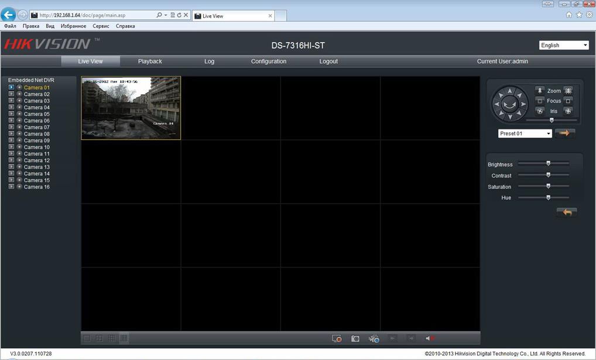
Task: Click the start all live view icon
Action: click(374, 338)
